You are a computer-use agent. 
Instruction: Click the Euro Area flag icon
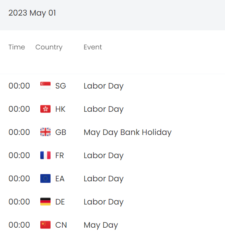pyautogui.click(x=45, y=178)
